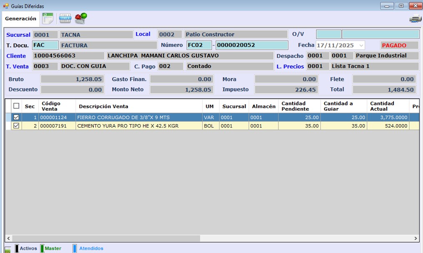423x253 pixels.
Task: Switch to the Generación tab
Action: (21, 19)
